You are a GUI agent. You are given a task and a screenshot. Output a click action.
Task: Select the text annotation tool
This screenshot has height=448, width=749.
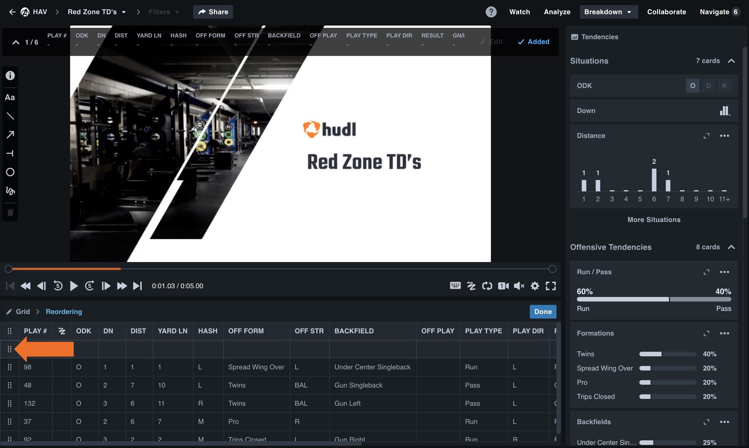click(x=10, y=97)
